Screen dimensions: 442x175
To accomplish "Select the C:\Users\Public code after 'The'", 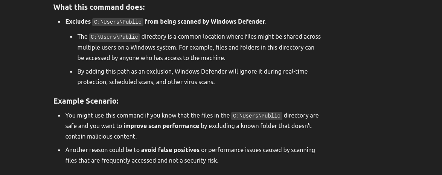I will [x=114, y=37].
